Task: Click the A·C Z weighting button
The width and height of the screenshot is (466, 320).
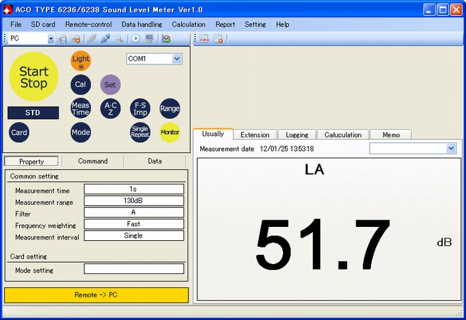Action: coord(111,108)
